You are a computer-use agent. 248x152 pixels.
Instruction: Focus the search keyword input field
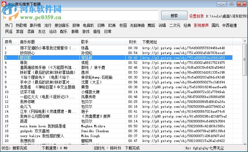(81, 15)
